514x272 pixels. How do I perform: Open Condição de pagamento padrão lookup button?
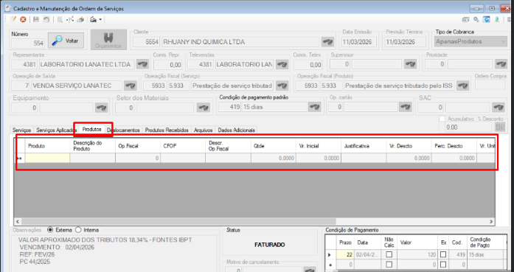point(314,107)
